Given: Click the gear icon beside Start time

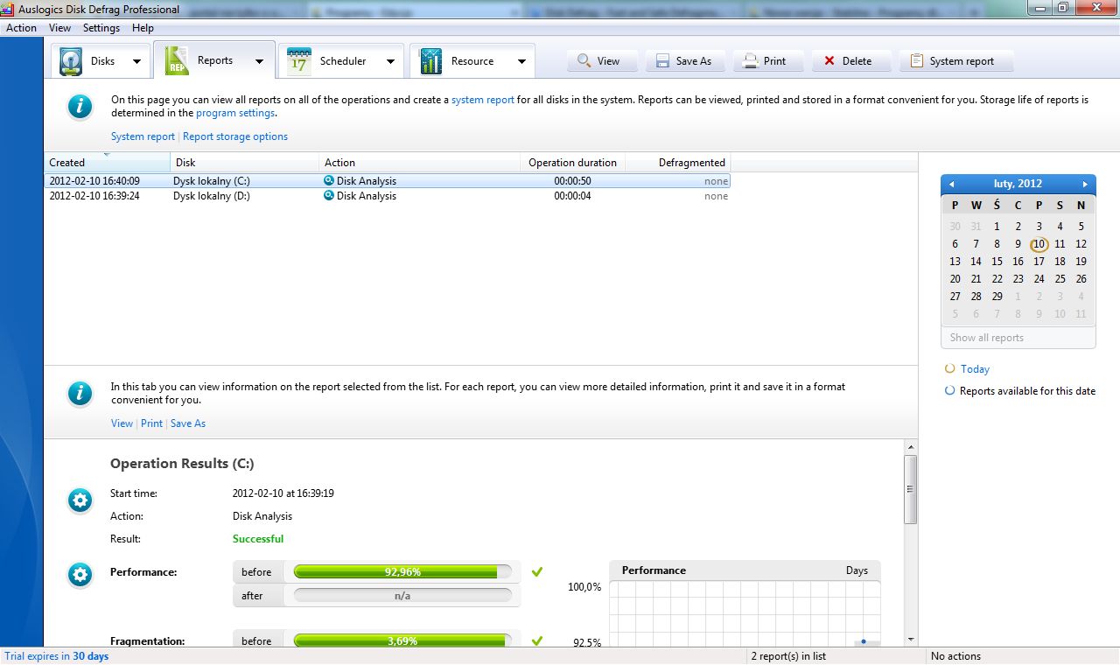Looking at the screenshot, I should click(x=80, y=500).
